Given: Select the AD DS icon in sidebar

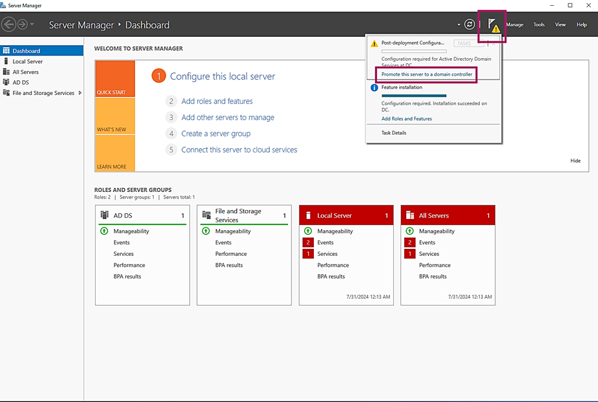Looking at the screenshot, I should (6, 82).
